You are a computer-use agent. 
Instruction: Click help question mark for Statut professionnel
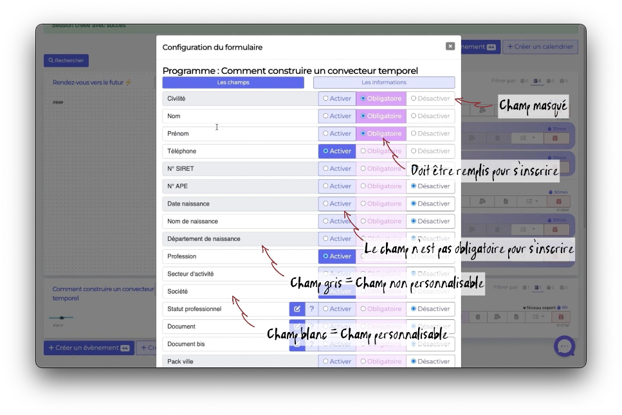311,309
